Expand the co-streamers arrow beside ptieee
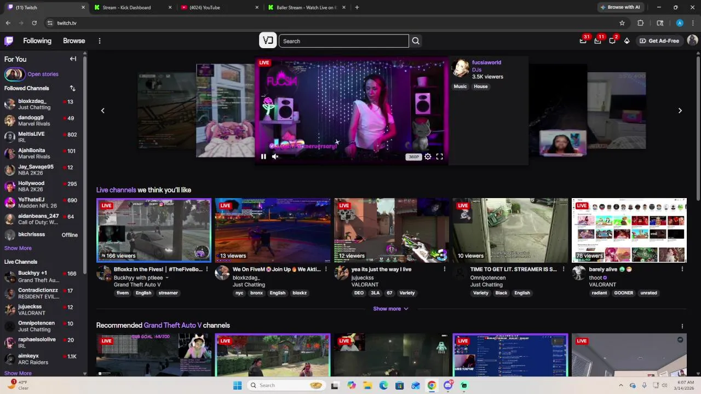 [x=167, y=278]
